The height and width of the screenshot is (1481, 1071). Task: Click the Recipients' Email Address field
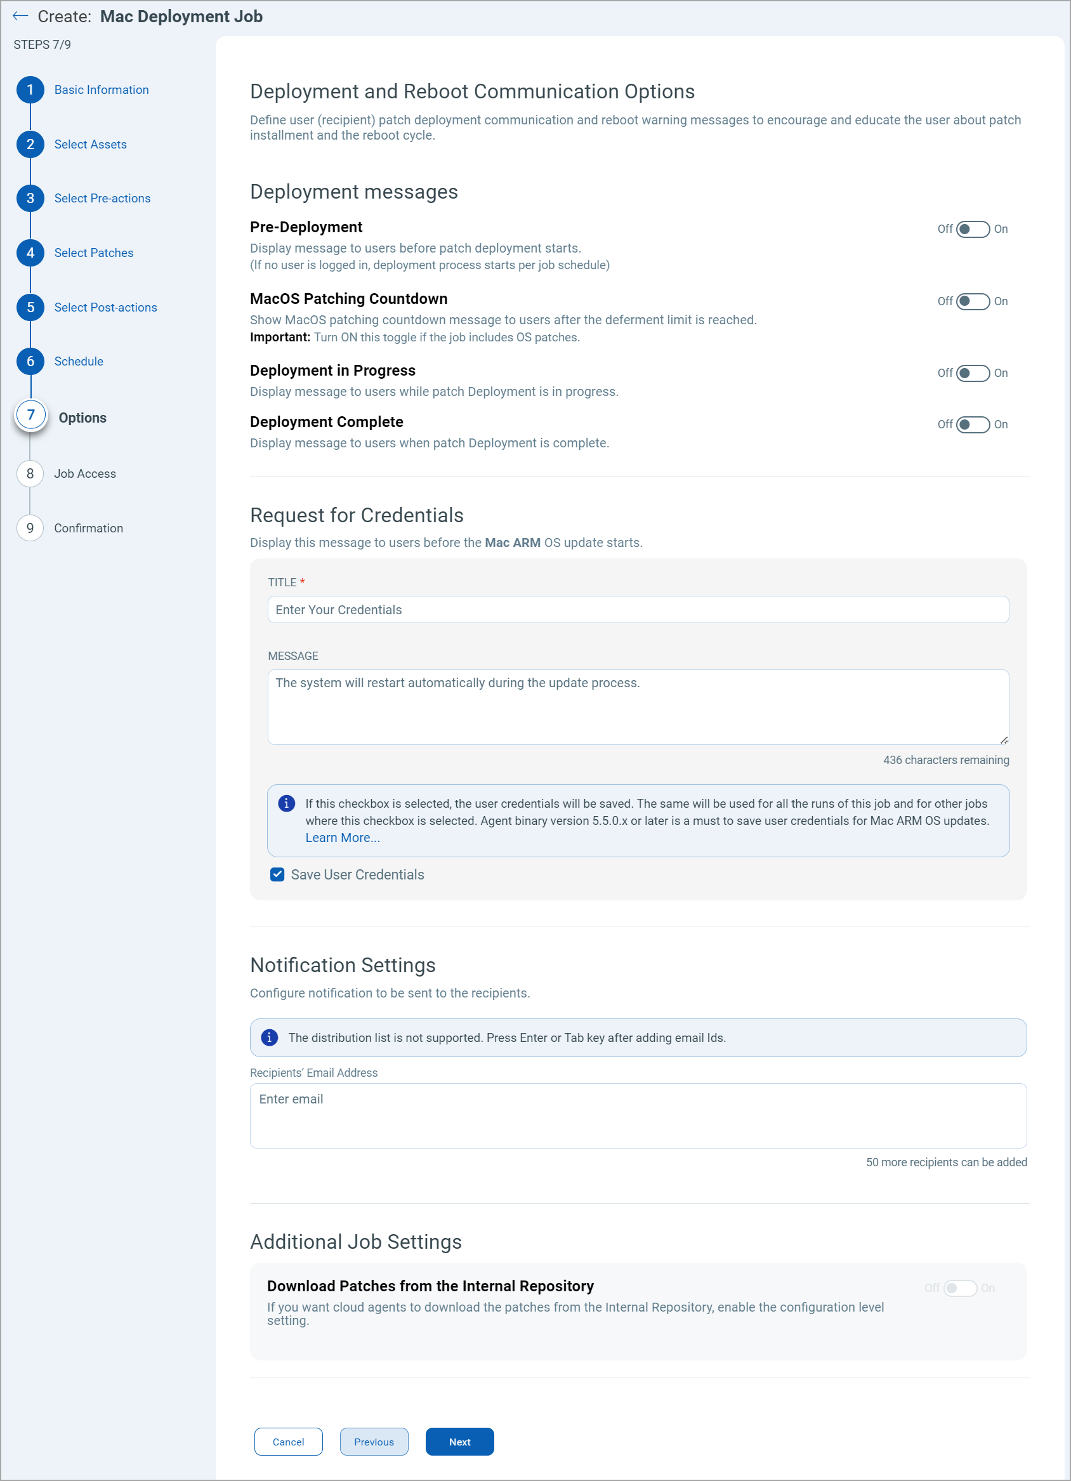[x=638, y=1116]
